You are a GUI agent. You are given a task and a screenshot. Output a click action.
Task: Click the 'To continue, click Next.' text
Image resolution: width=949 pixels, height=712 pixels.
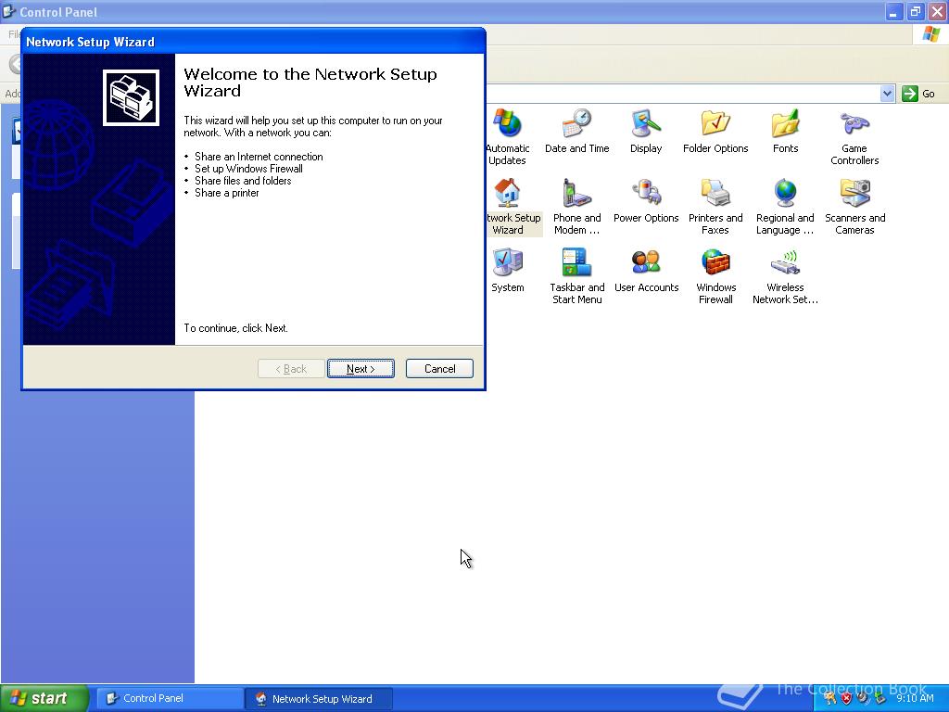coord(235,328)
